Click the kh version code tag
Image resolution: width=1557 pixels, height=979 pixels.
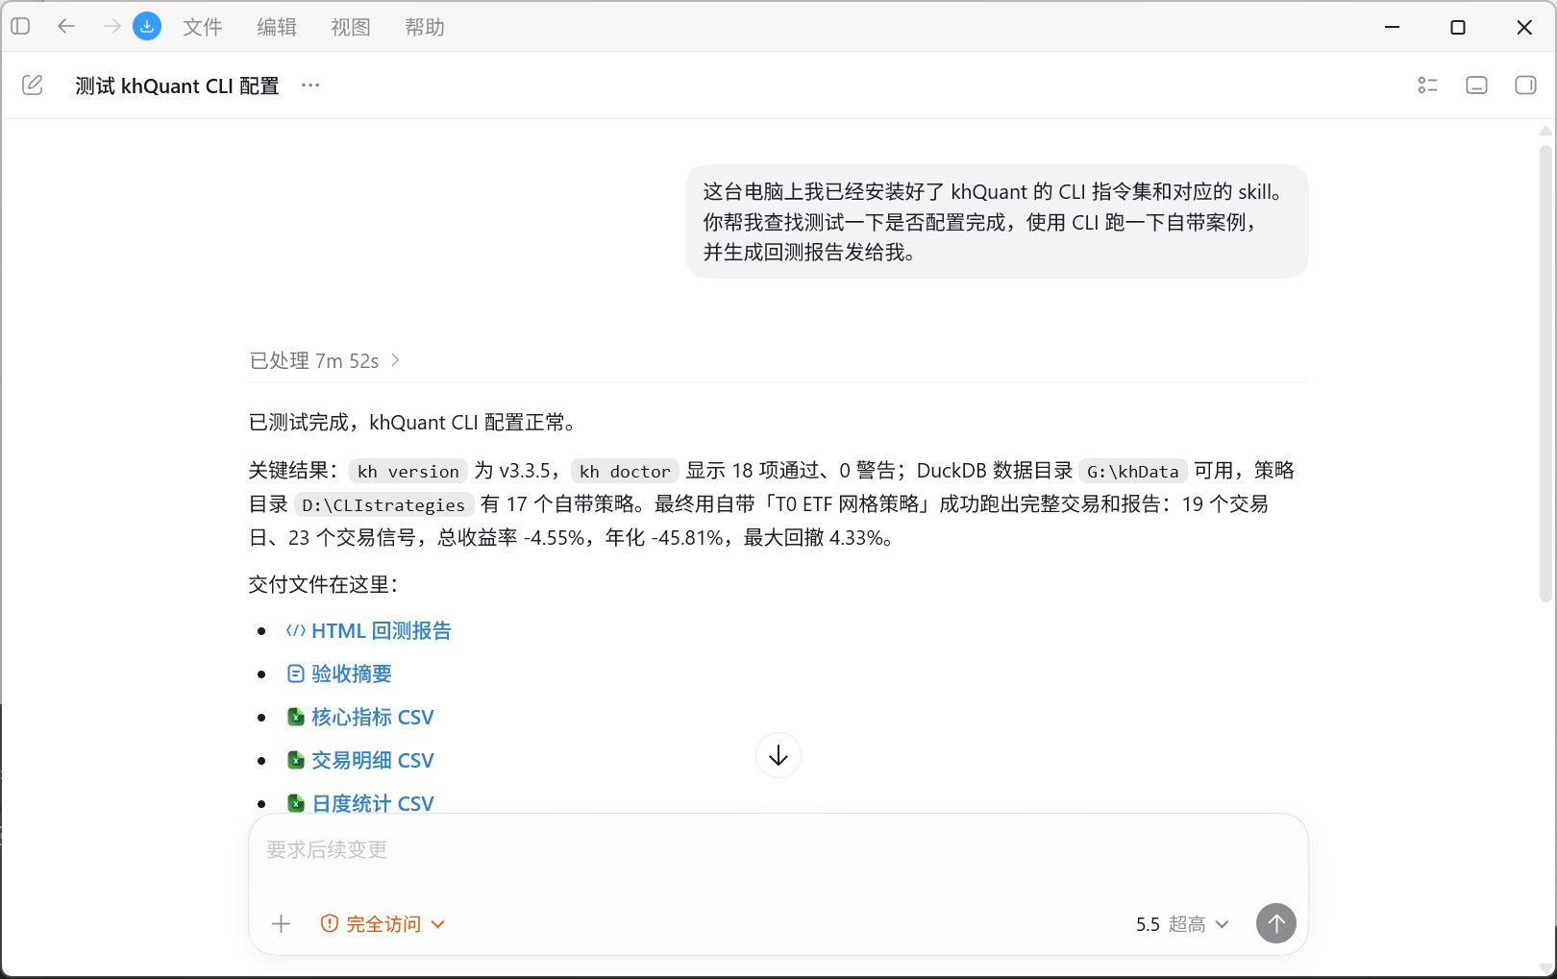click(x=408, y=471)
